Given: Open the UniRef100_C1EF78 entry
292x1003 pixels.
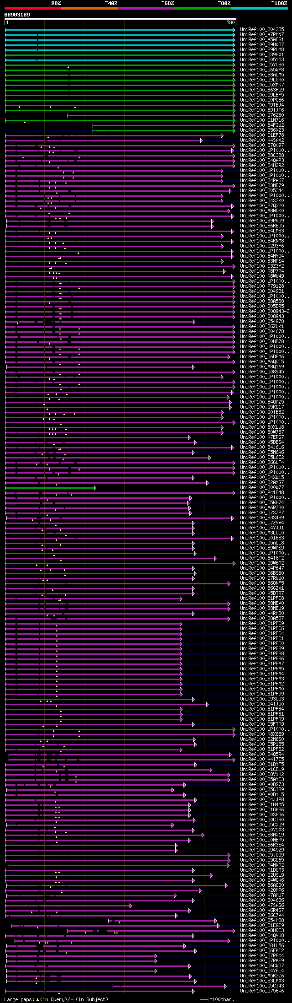Looking at the screenshot, I should pos(262,135).
